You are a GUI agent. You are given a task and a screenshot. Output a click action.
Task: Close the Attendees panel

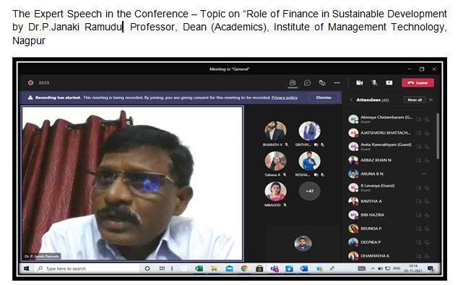431,100
